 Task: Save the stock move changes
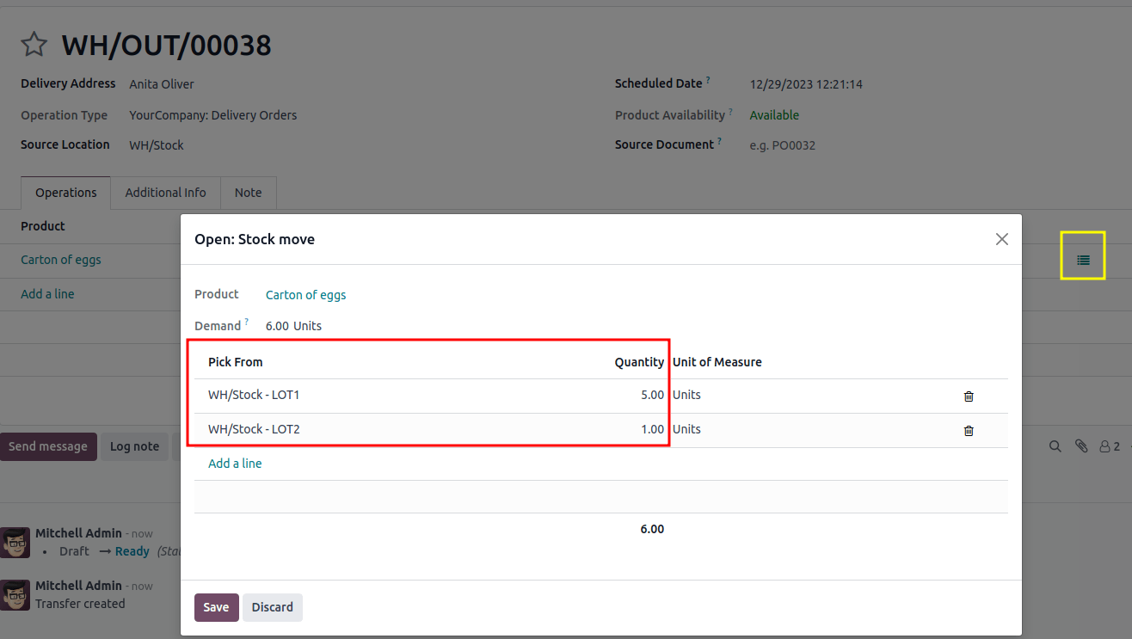coord(216,607)
